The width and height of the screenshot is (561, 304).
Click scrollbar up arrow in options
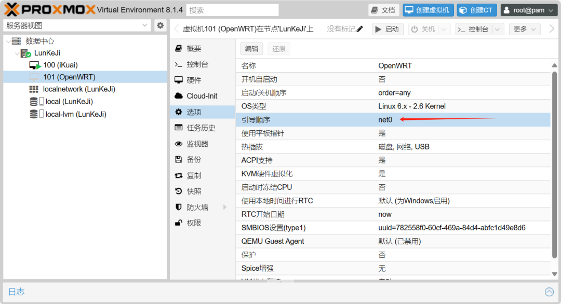pos(555,65)
